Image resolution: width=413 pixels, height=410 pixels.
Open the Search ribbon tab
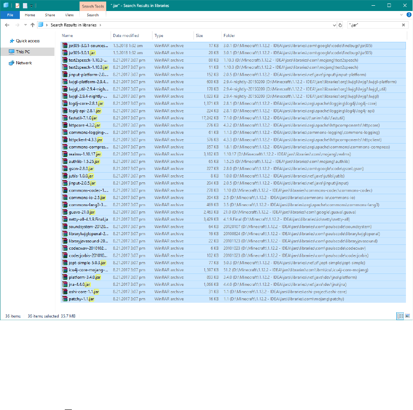tap(93, 15)
